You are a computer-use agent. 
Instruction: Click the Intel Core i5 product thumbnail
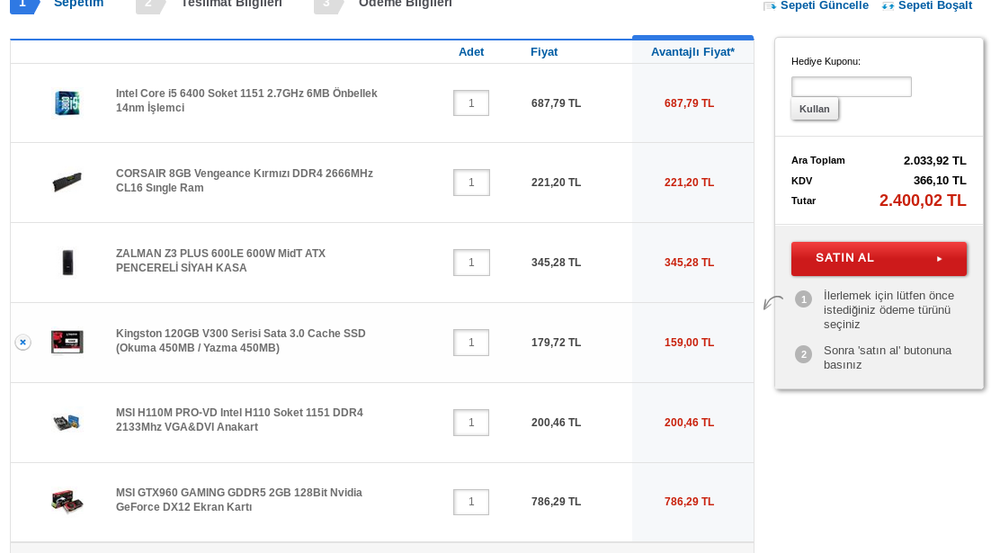point(67,103)
